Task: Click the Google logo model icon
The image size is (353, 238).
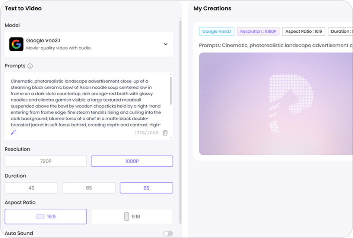Action: tap(16, 44)
